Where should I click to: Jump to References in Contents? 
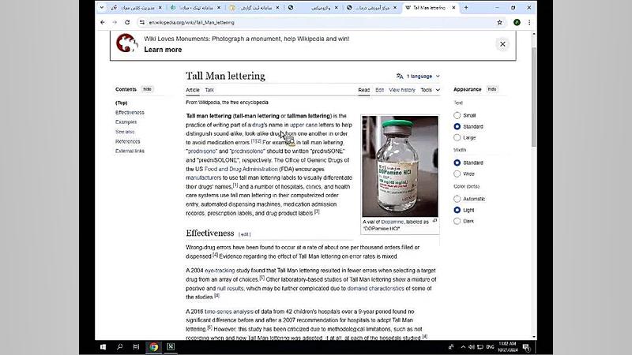click(128, 141)
